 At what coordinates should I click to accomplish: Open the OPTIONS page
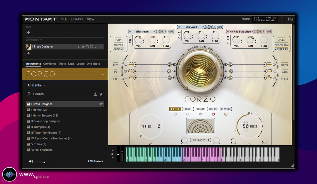(x=119, y=50)
